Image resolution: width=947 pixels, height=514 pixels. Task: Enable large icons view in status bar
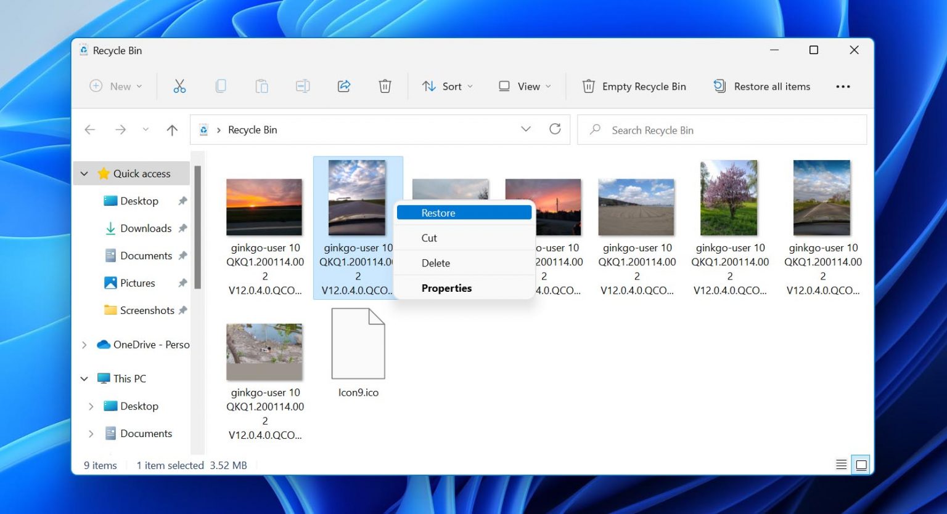click(x=861, y=465)
